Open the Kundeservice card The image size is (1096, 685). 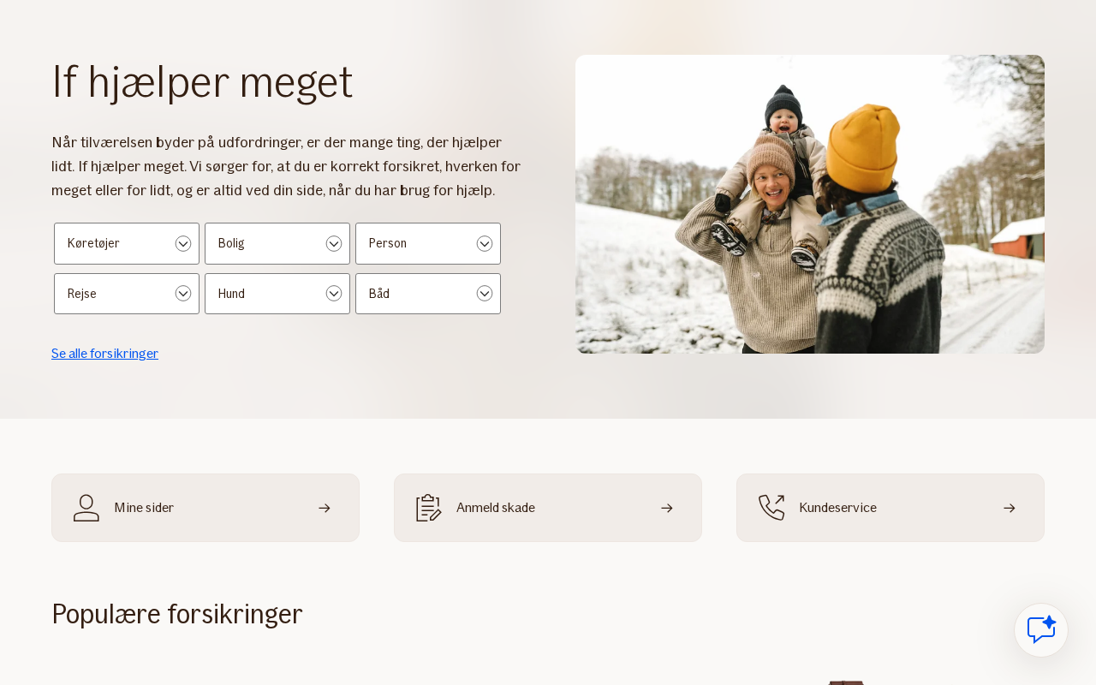[x=890, y=508]
